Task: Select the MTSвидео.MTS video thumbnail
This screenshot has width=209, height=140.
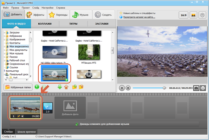Action: click(88, 52)
